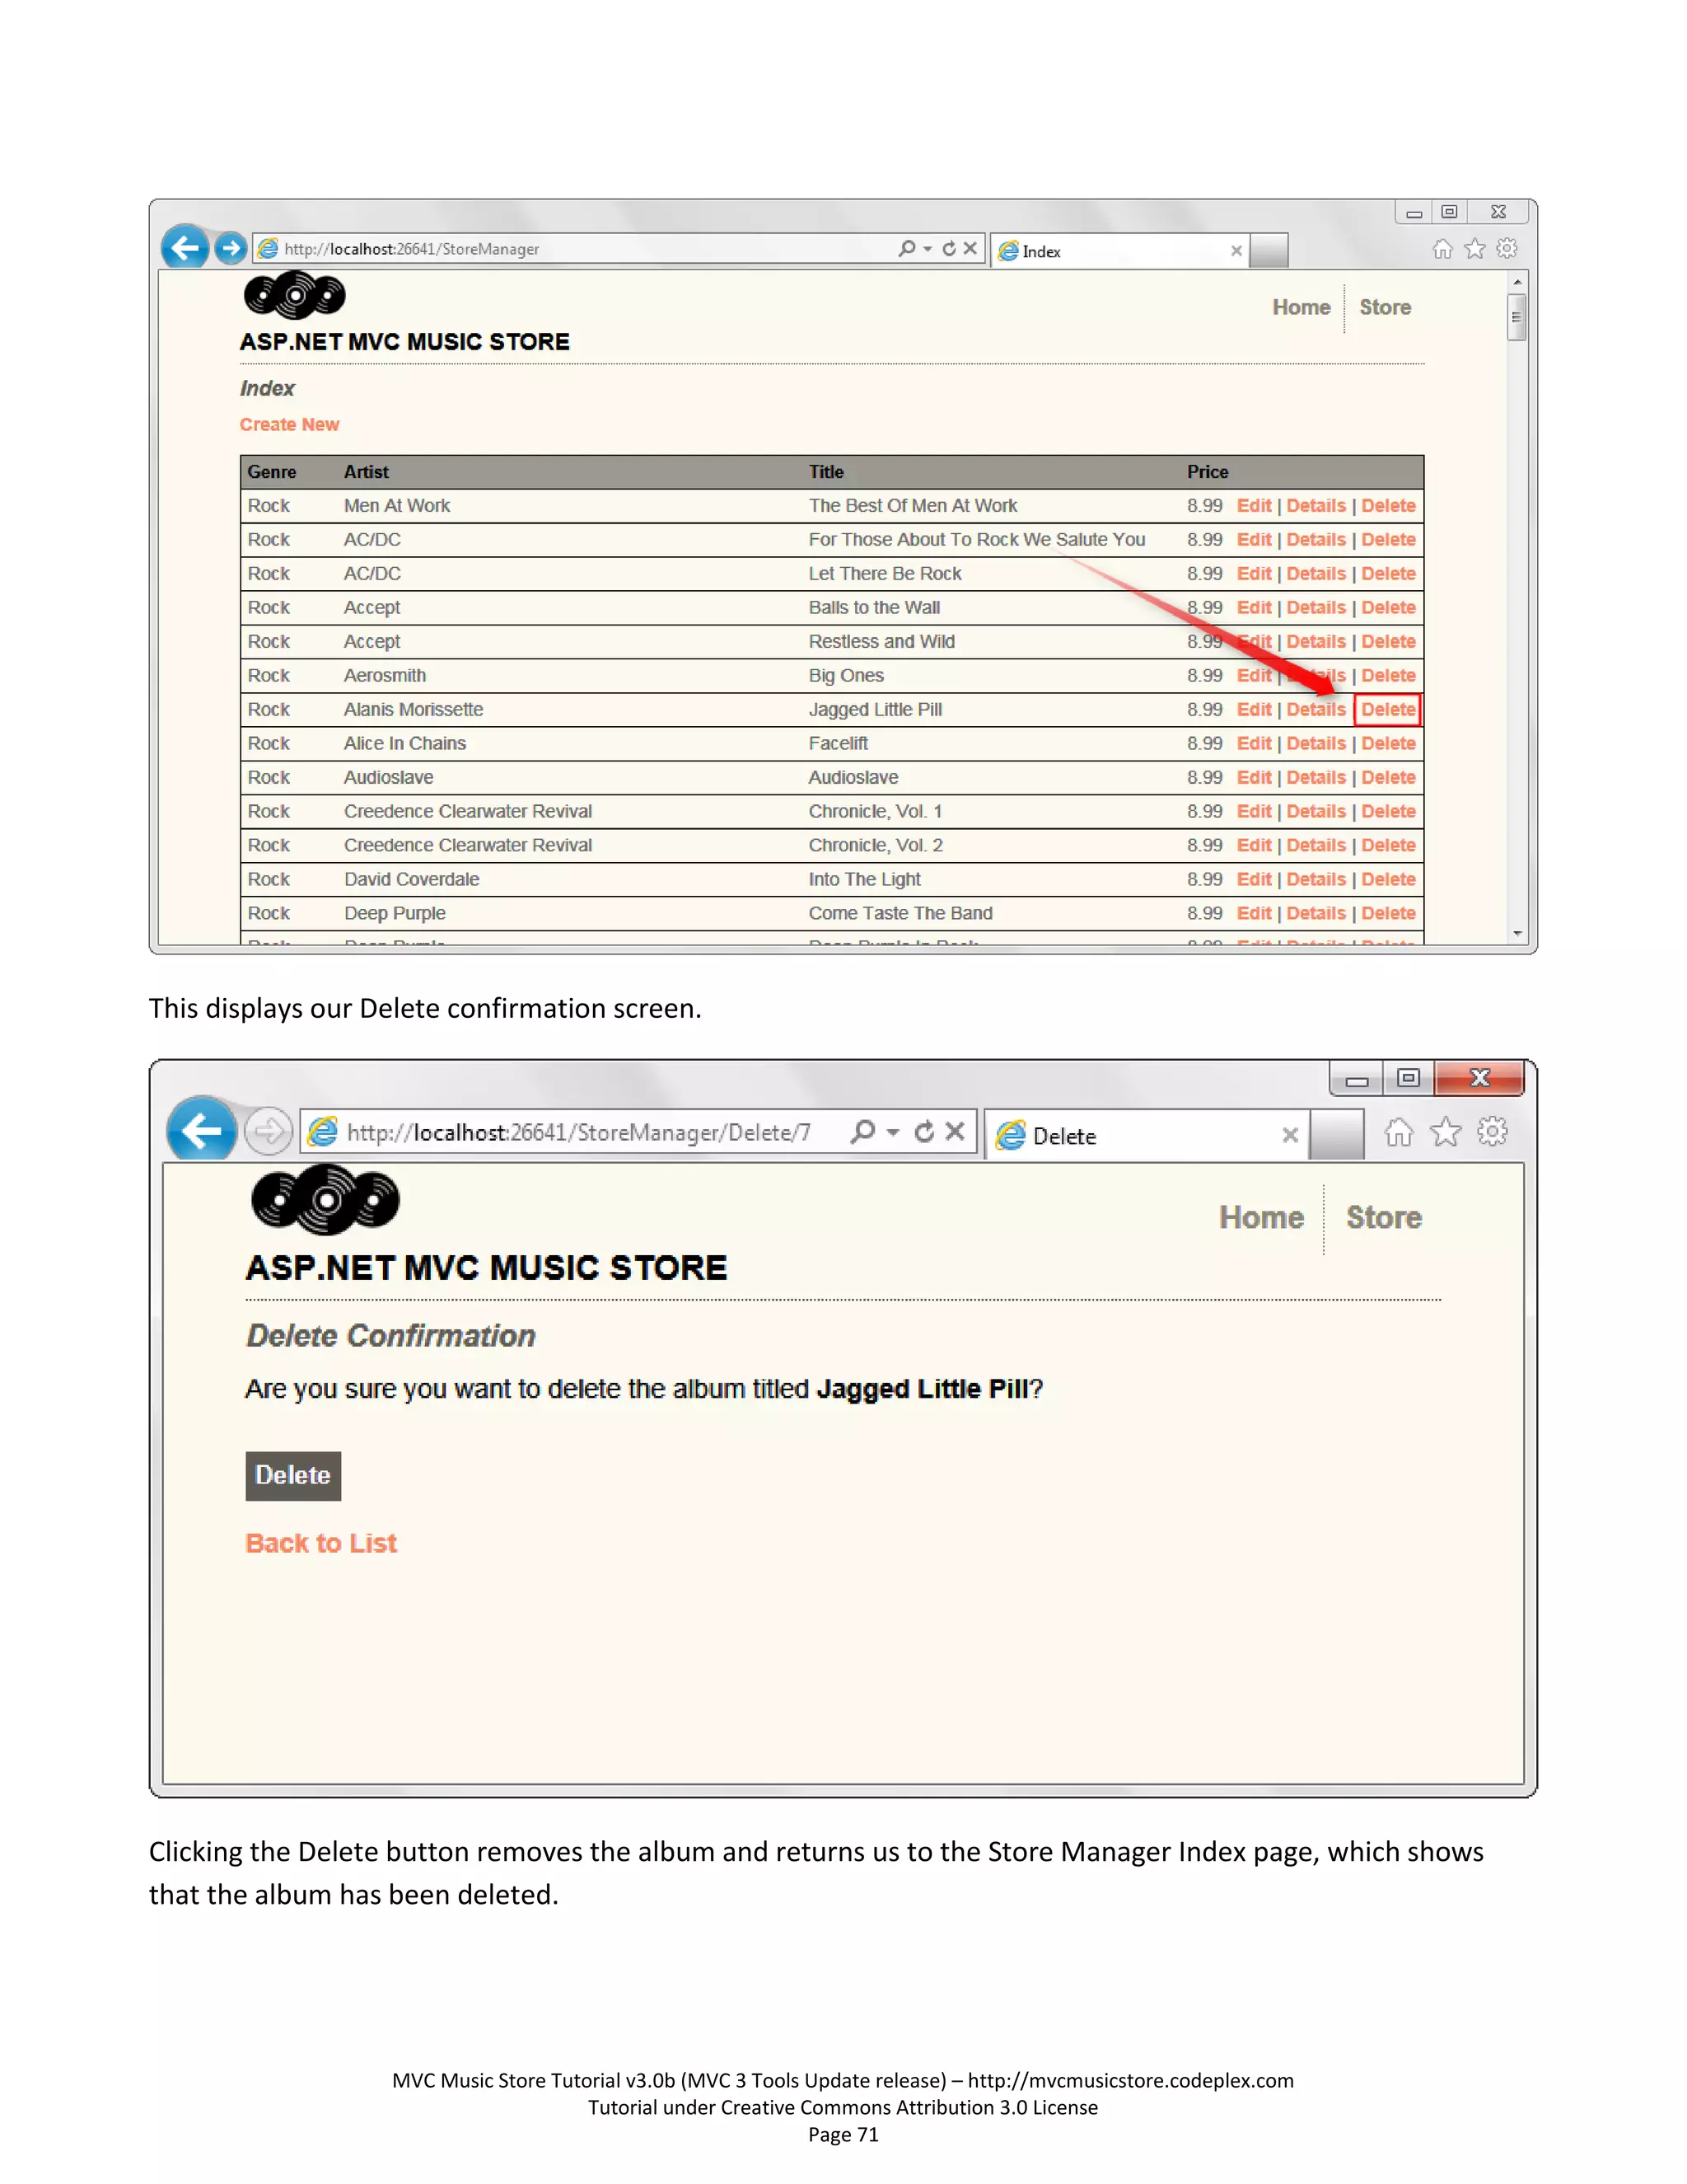Click the search magnifier in the Delete window address bar
The width and height of the screenshot is (1687, 2184).
[x=862, y=1131]
